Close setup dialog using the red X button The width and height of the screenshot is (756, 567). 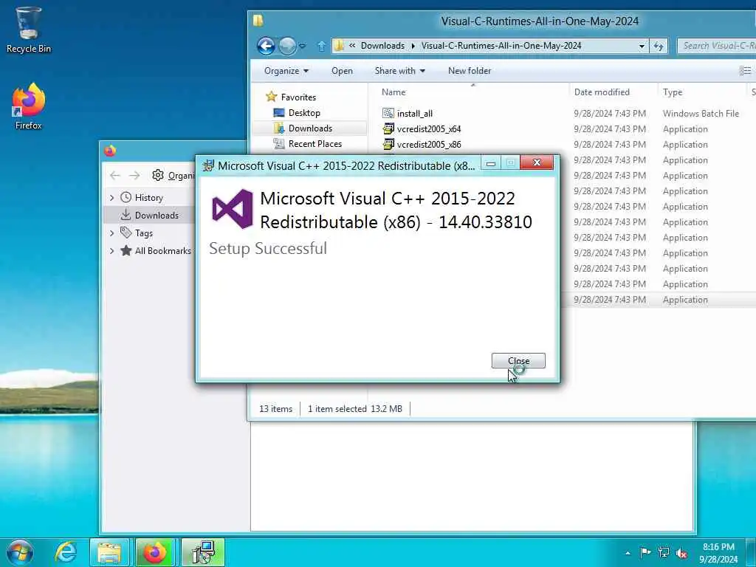click(x=537, y=162)
